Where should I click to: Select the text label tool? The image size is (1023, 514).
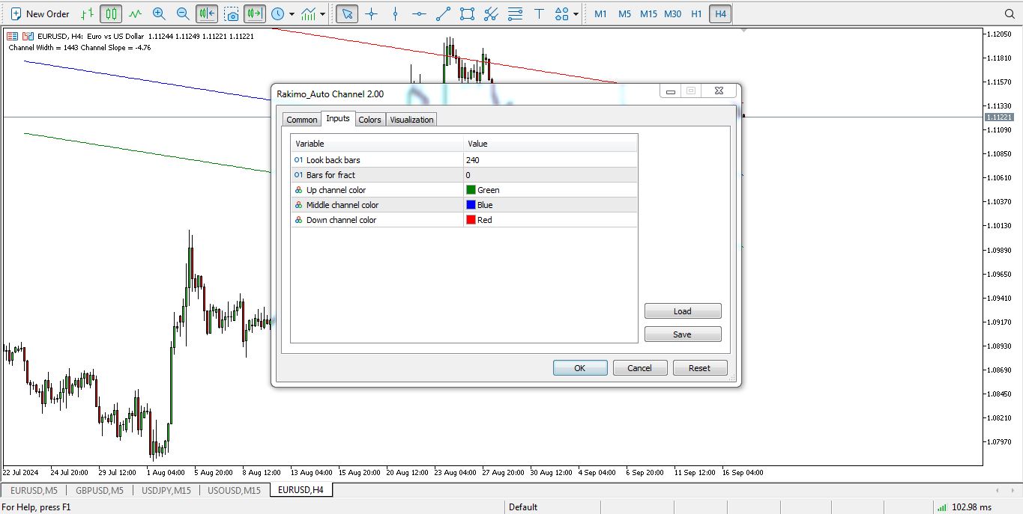[x=539, y=13]
